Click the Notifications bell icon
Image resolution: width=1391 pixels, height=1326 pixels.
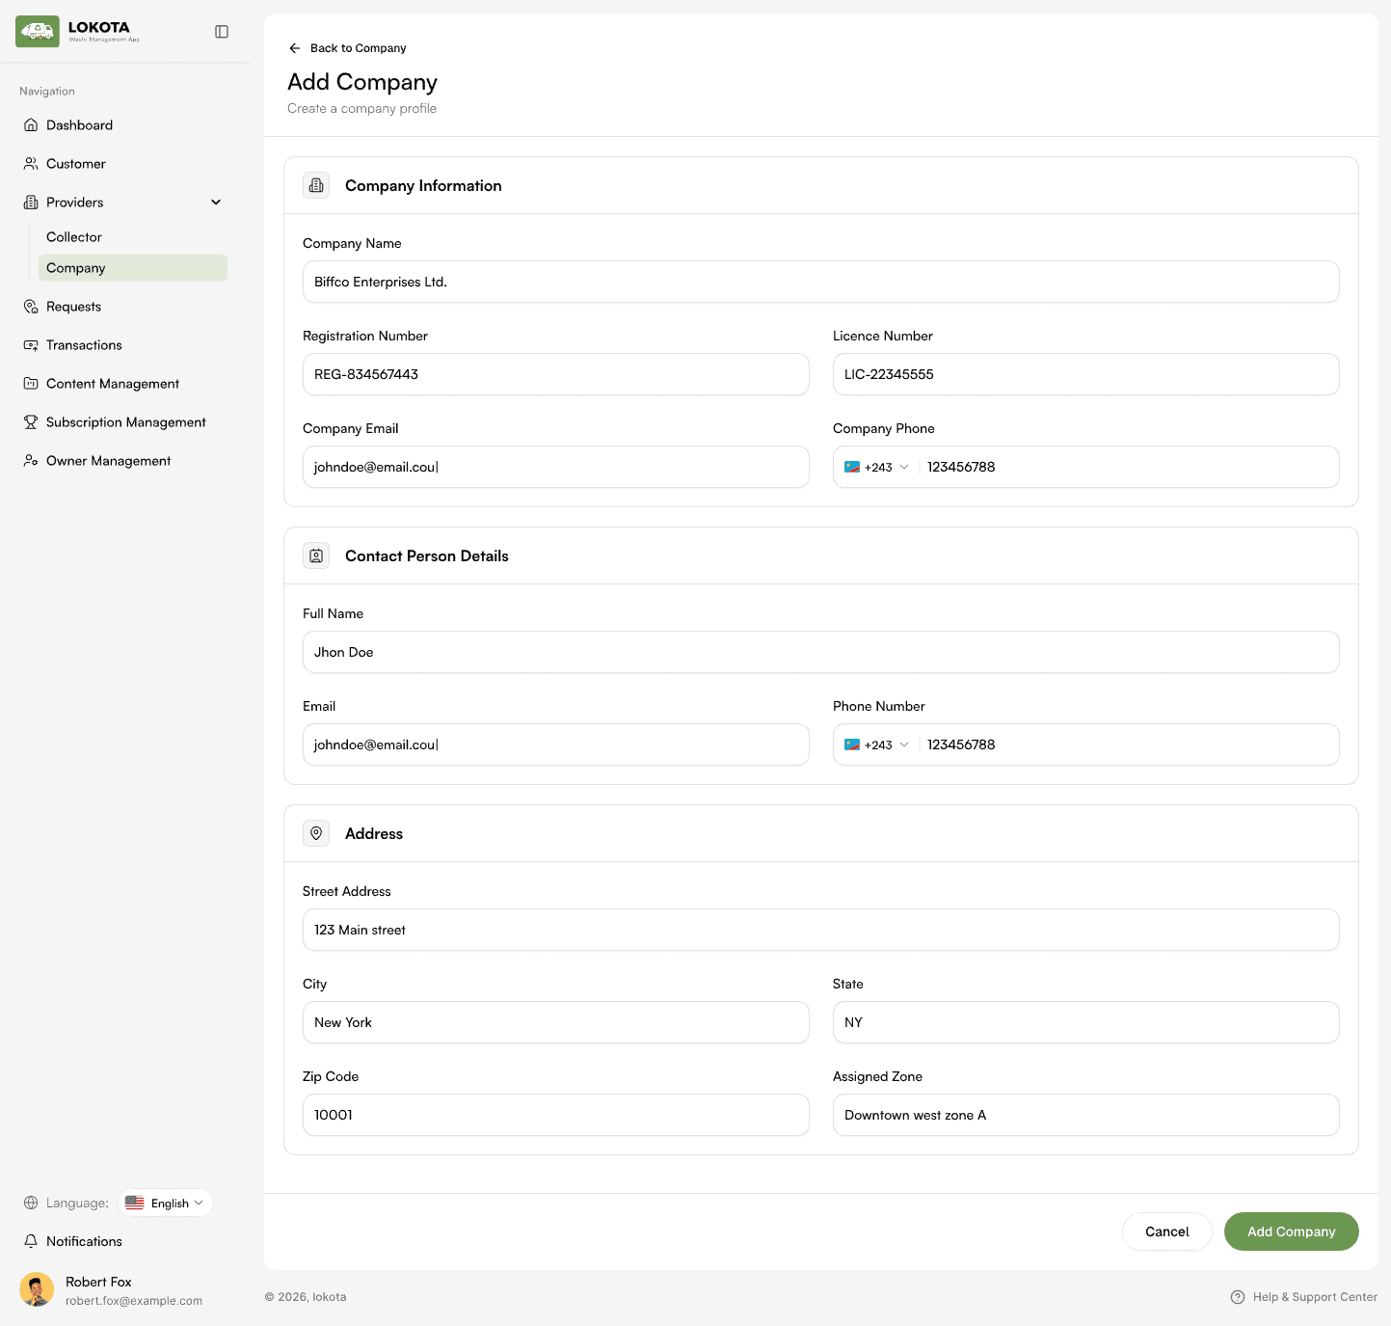coord(31,1241)
